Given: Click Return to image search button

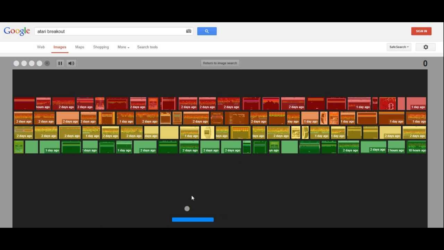Looking at the screenshot, I should pyautogui.click(x=220, y=63).
